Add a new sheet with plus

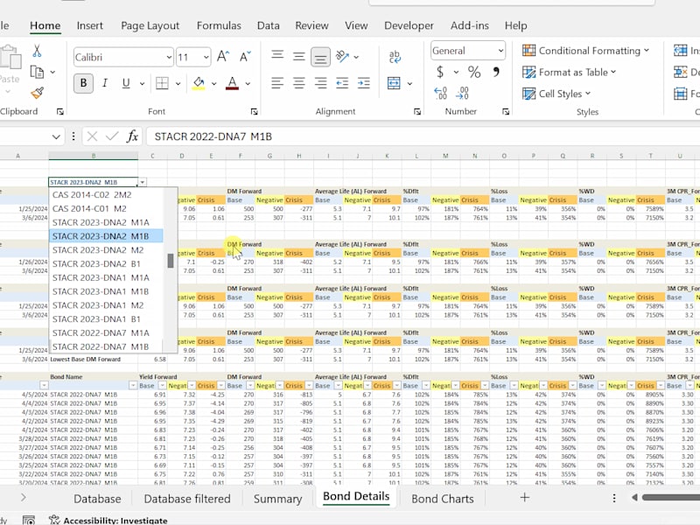(524, 497)
